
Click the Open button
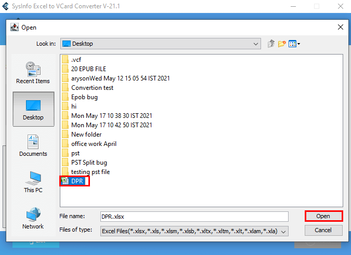(323, 216)
